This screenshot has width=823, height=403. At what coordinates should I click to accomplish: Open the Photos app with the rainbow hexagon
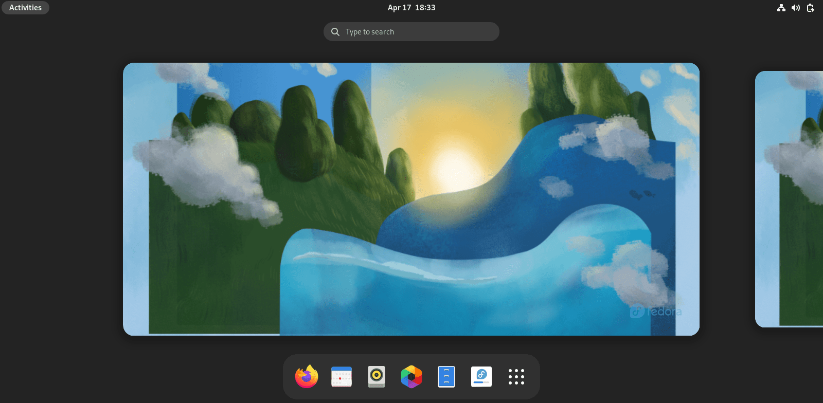coord(411,377)
